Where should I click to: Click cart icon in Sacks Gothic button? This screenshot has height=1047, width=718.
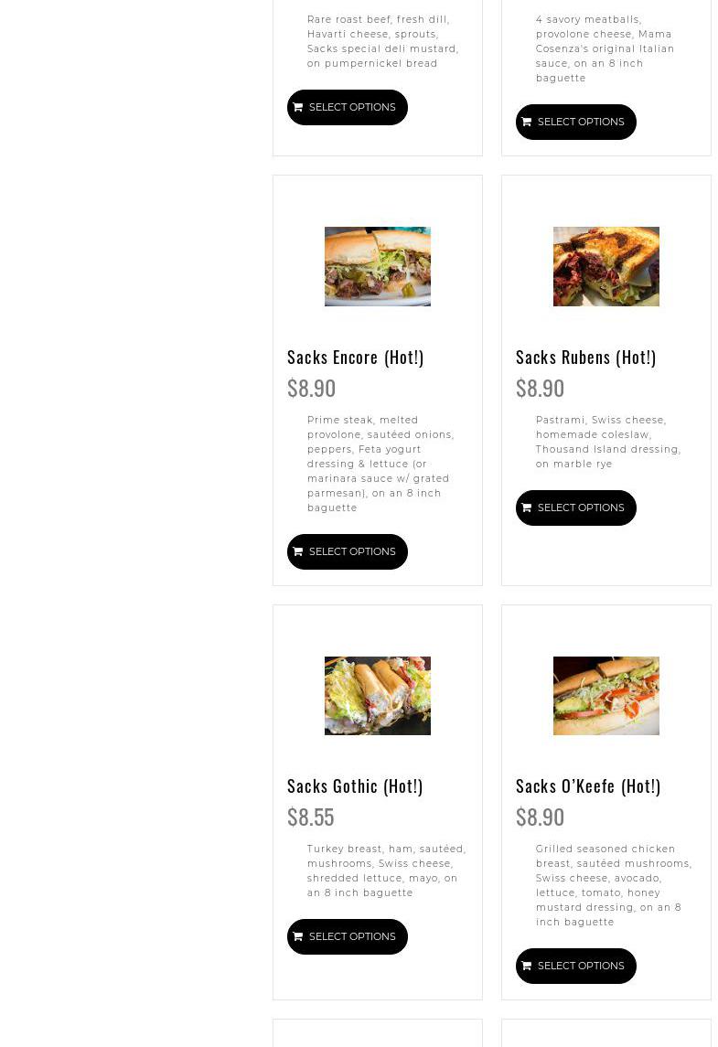(x=298, y=937)
